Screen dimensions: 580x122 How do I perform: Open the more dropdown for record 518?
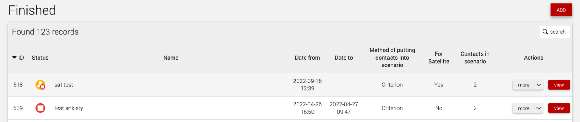(527, 85)
